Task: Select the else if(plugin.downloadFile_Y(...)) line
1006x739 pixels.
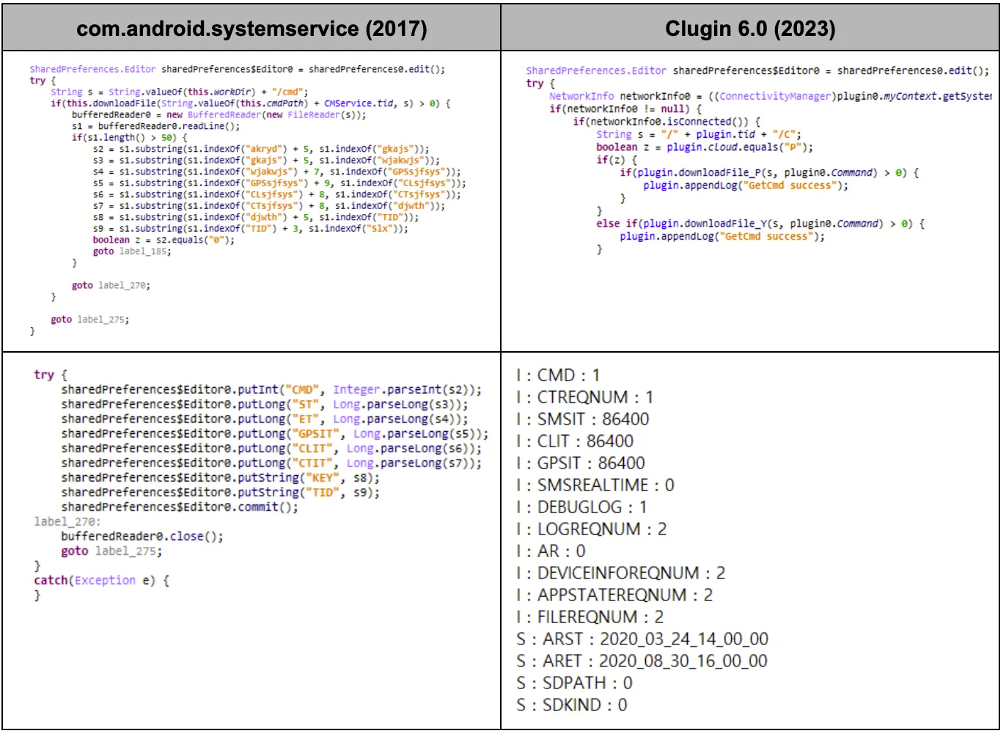Action: coord(760,224)
